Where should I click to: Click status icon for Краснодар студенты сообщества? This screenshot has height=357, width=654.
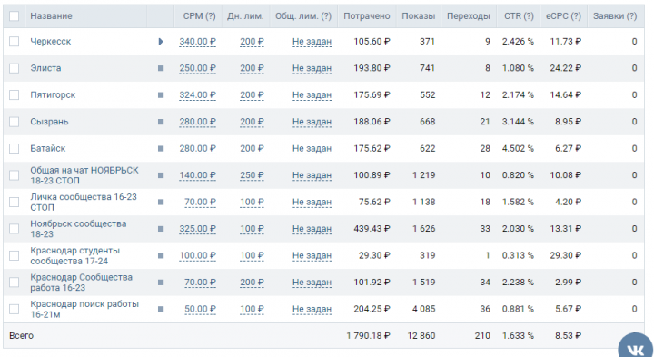161,255
